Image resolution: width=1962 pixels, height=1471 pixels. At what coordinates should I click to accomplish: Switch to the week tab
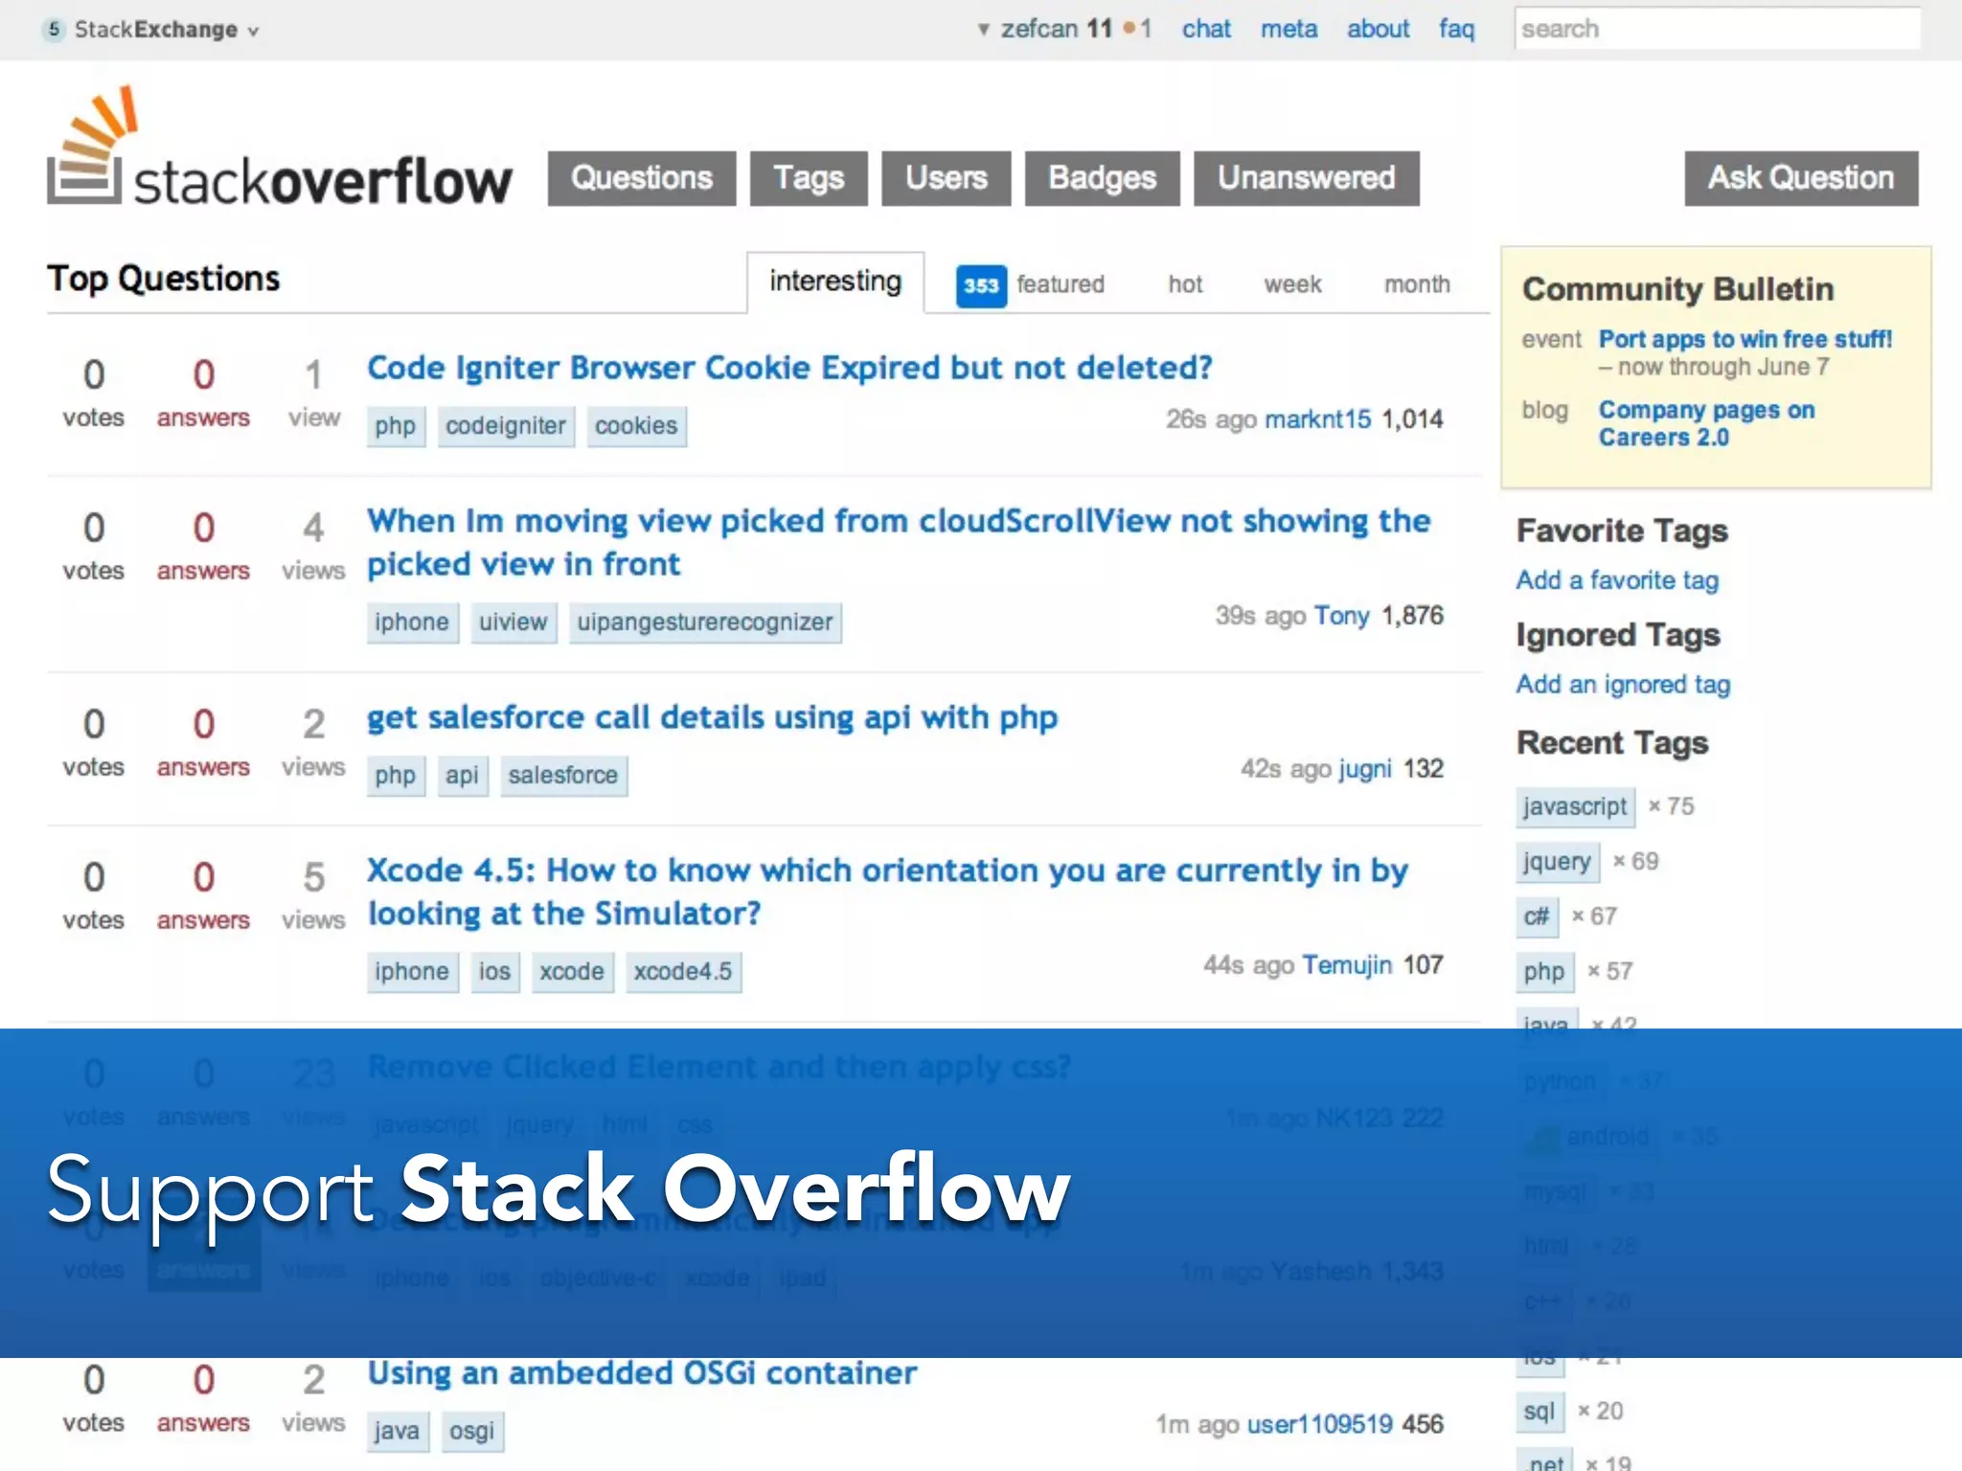(x=1292, y=284)
